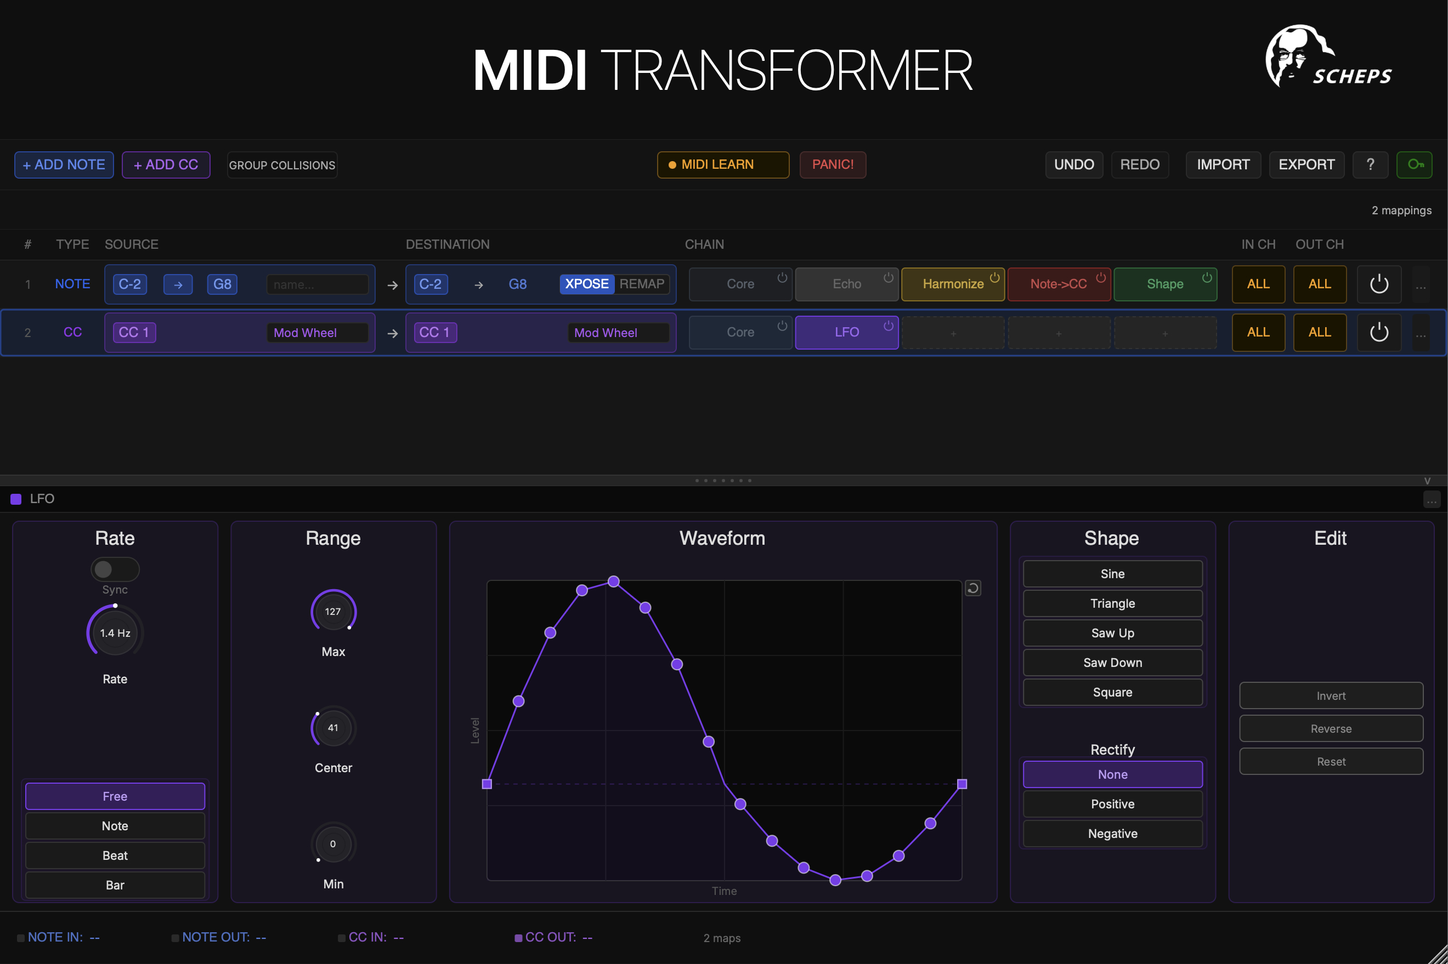Select the waveform peak point
Viewport: 1448px width, 964px height.
click(x=613, y=581)
